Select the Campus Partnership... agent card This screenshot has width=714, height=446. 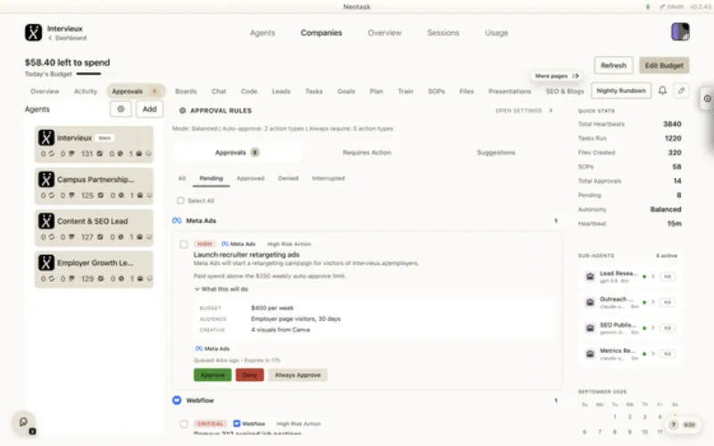(94, 186)
